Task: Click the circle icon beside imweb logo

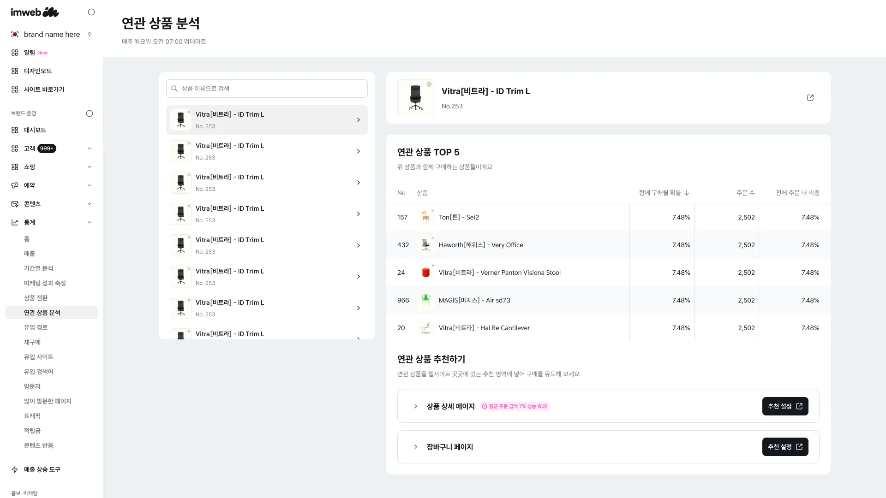Action: [x=91, y=12]
